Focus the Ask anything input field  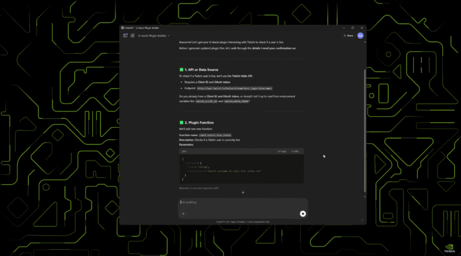click(x=243, y=202)
